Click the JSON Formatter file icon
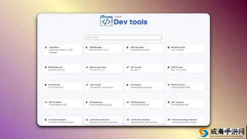The image size is (247, 139). pyautogui.click(x=128, y=47)
